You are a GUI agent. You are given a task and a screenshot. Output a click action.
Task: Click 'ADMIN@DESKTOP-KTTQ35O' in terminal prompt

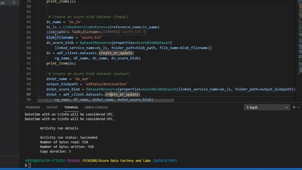click(x=45, y=161)
